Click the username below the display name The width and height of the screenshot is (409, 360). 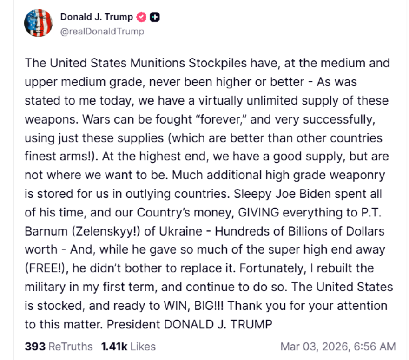(101, 32)
